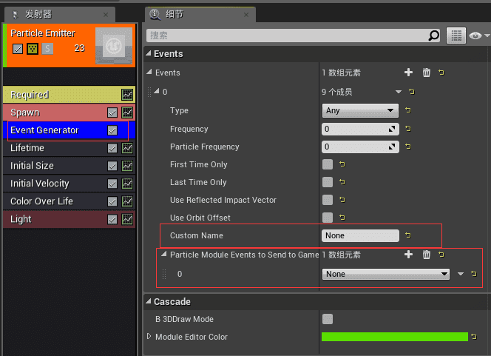Image resolution: width=491 pixels, height=356 pixels.
Task: Click the search magnifier icon in details panel
Action: 434,35
